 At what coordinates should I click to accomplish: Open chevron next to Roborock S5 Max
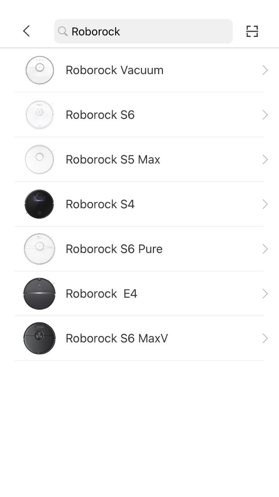(x=265, y=160)
